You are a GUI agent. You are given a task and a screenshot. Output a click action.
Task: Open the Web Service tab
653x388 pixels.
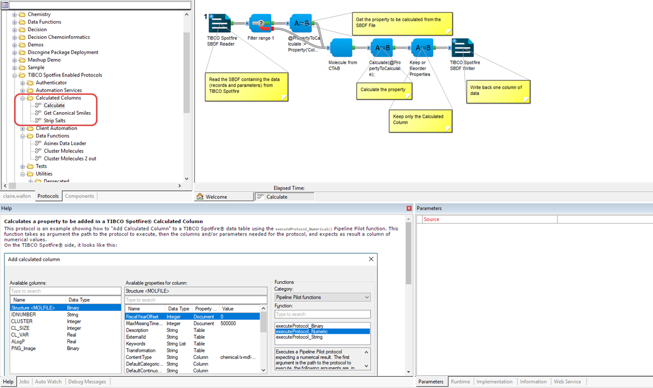[567, 382]
